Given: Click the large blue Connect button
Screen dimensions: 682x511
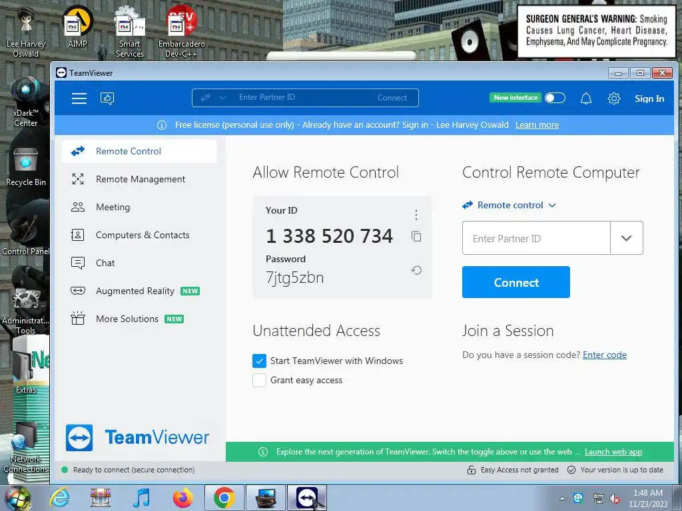Looking at the screenshot, I should pos(516,282).
